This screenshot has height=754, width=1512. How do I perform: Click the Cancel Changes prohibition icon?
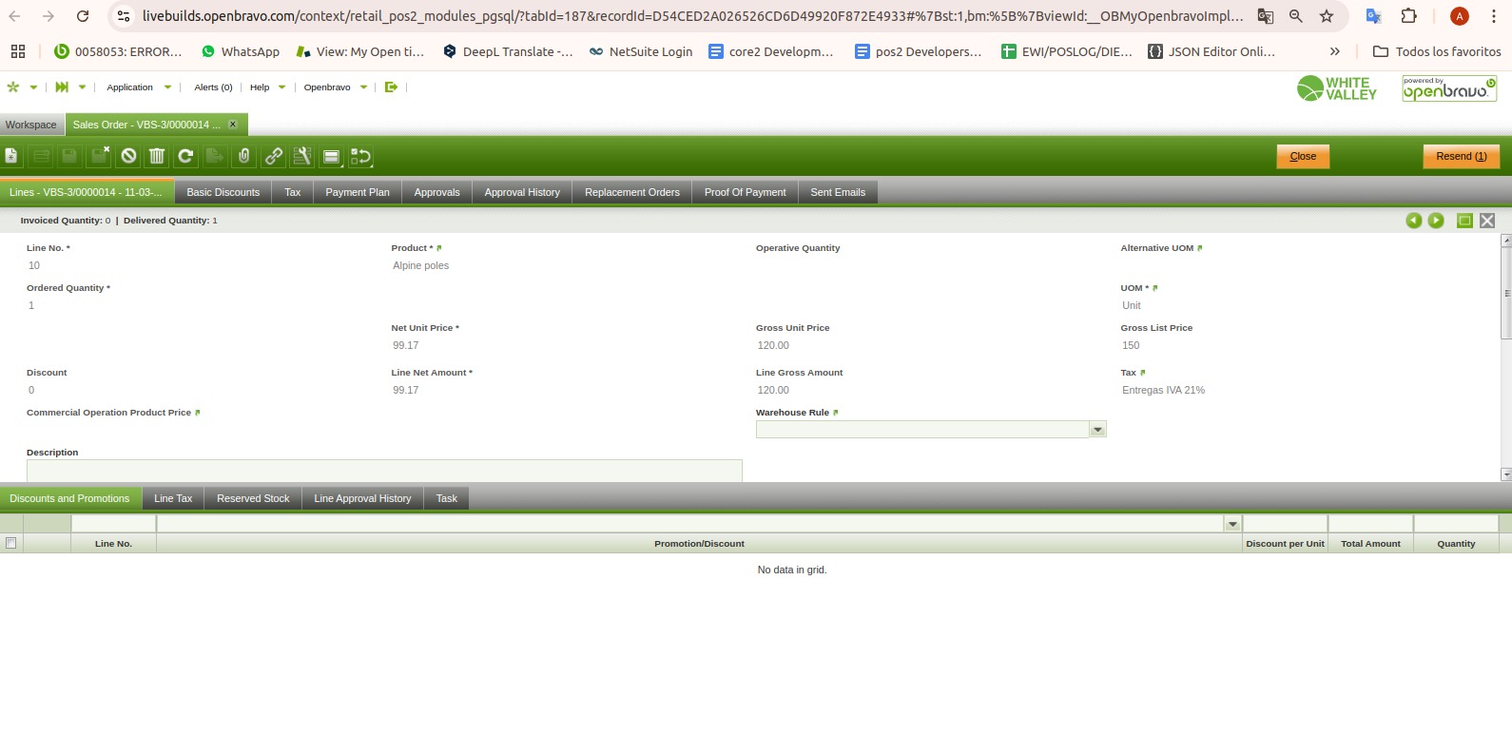(128, 156)
